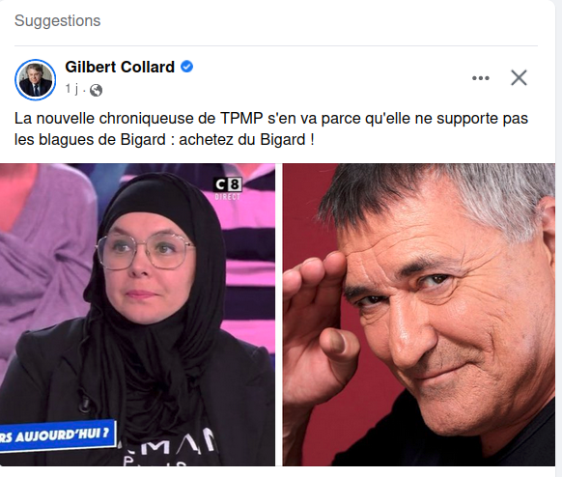Click the woman's glasses in the left photo
Viewport: 562px width, 477px height.
pos(145,252)
